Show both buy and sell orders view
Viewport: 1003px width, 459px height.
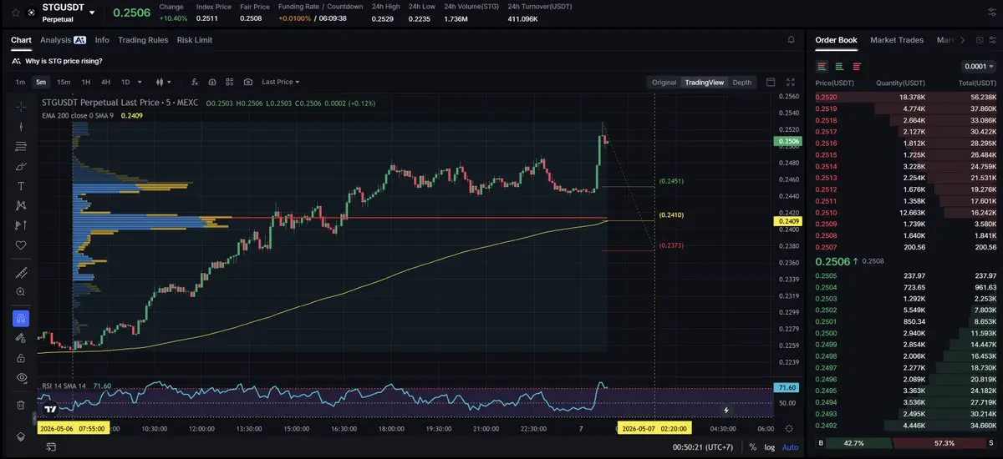click(822, 66)
